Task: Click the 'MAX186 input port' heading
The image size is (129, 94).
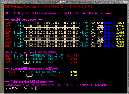Action: [24, 20]
